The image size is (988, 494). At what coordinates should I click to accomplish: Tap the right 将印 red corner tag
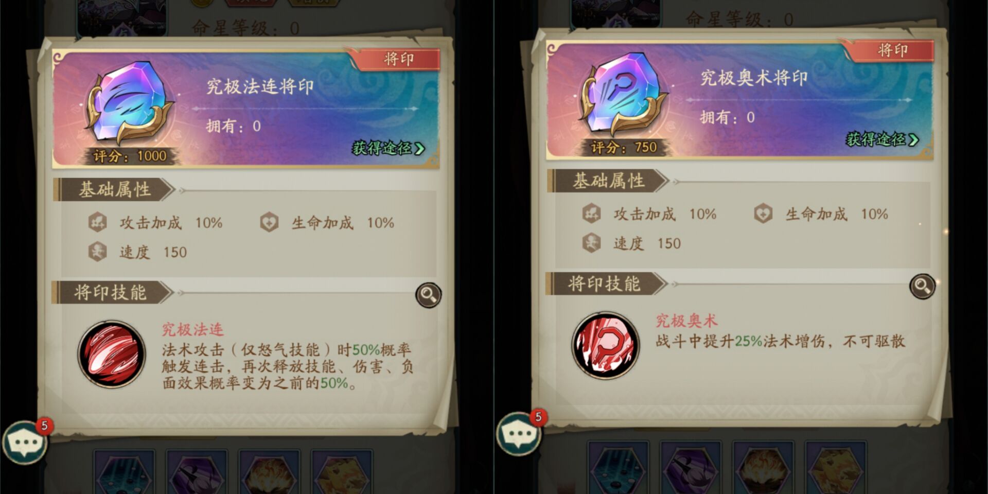[891, 50]
